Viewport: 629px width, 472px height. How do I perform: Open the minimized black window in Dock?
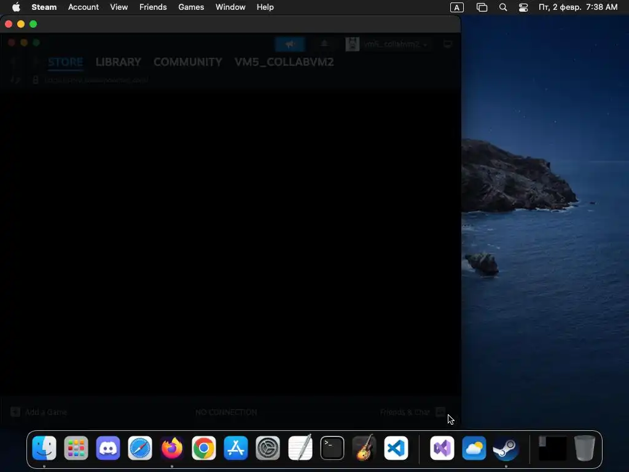552,448
